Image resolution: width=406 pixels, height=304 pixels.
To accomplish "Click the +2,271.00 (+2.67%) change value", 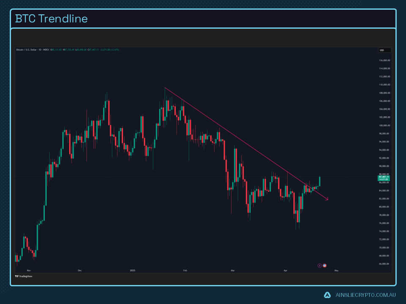I will pos(110,50).
